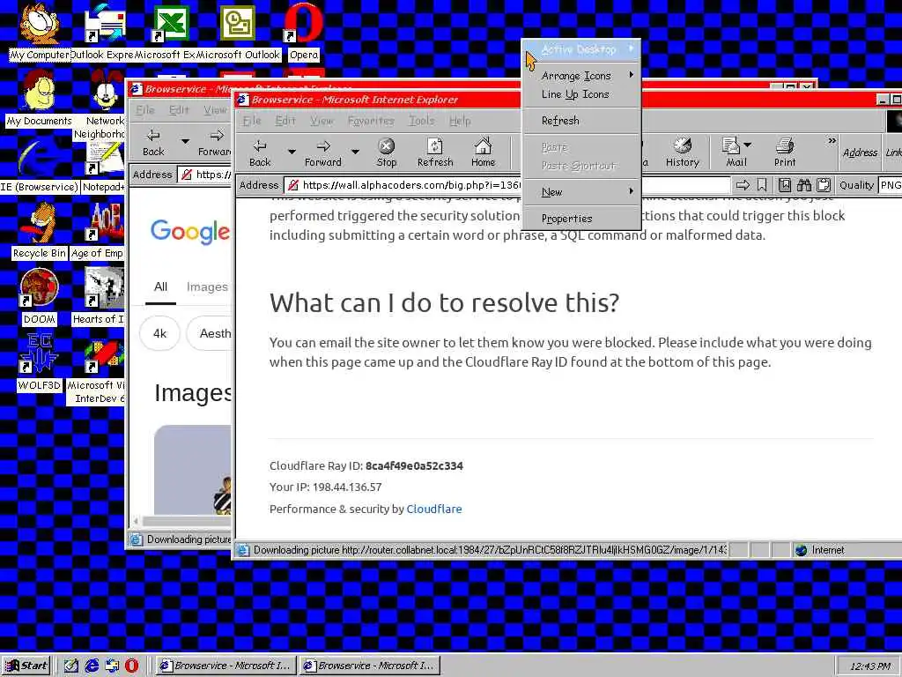Viewport: 902px width, 677px height.
Task: Switch to the Images tab on Google page
Action: [x=207, y=286]
